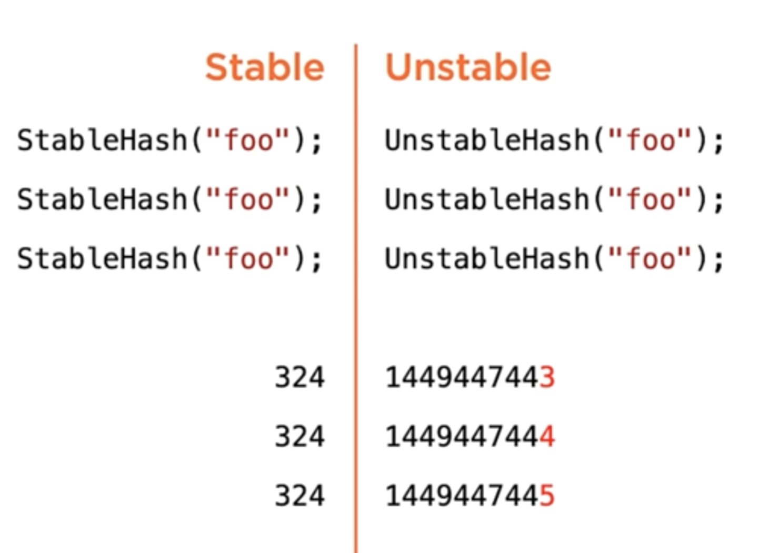Select the middle StableHash("foo") code line
This screenshot has width=758, height=553.
(x=169, y=200)
